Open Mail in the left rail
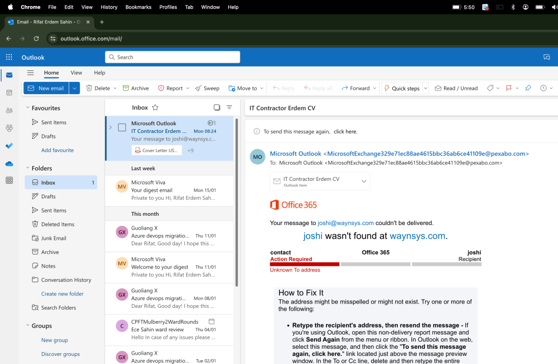 pyautogui.click(x=9, y=75)
